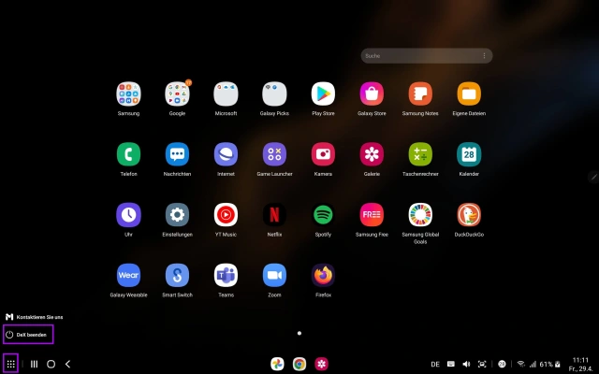Image resolution: width=599 pixels, height=374 pixels.
Task: Open Galerie from the taskbar
Action: (x=322, y=364)
